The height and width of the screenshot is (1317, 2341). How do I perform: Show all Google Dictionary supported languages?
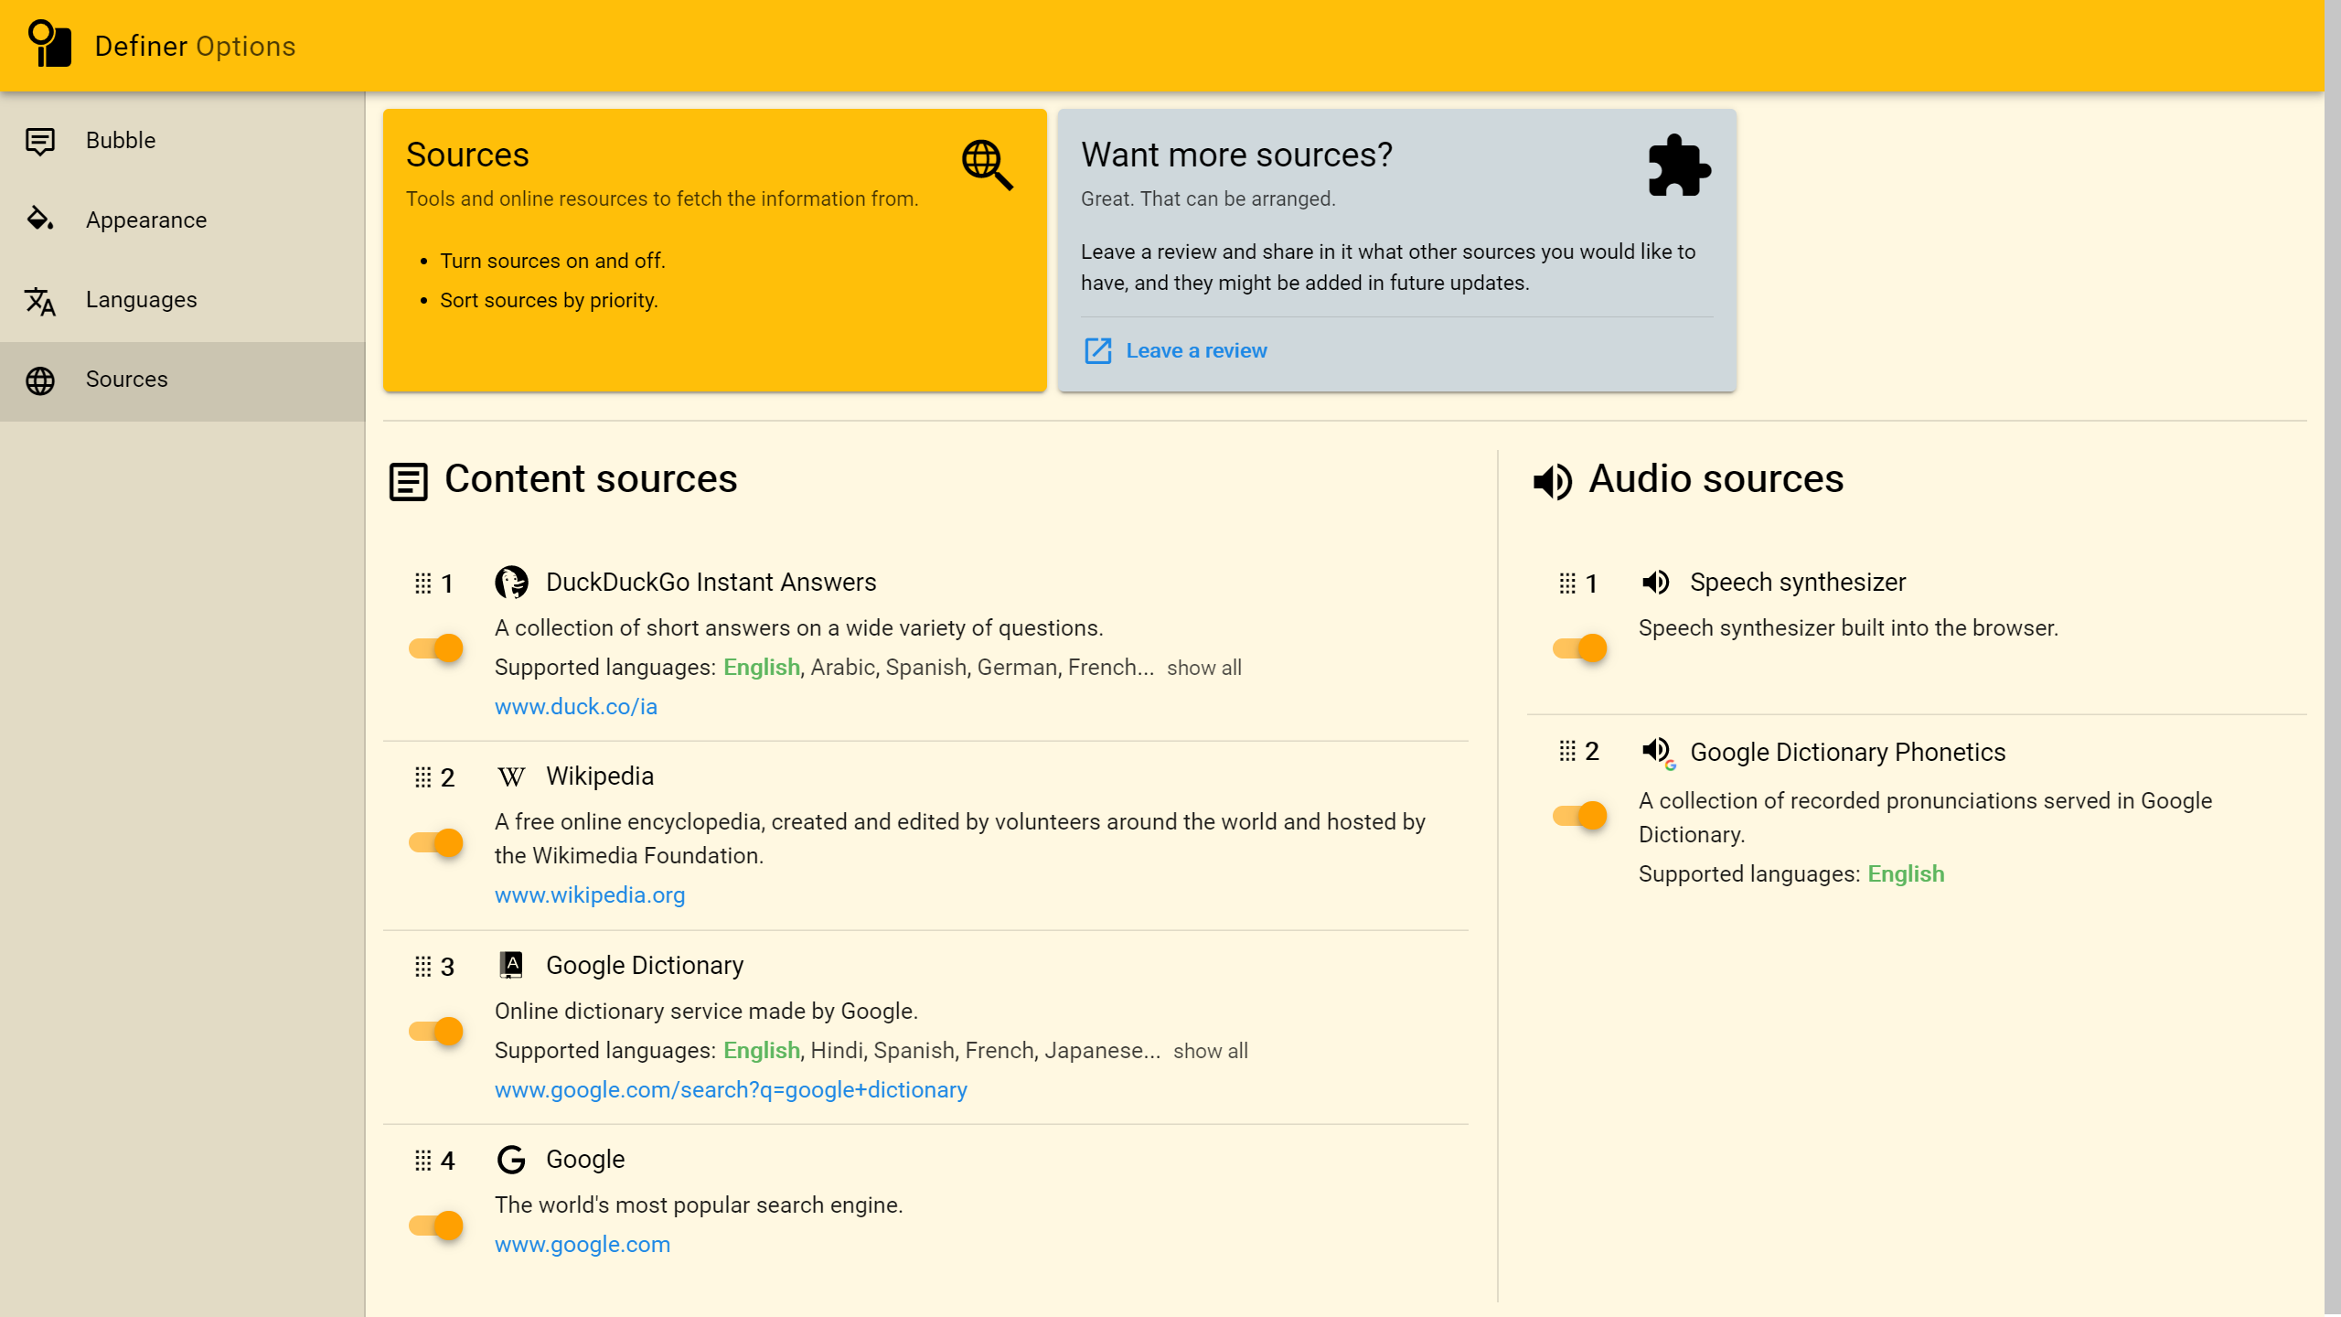pyautogui.click(x=1210, y=1052)
